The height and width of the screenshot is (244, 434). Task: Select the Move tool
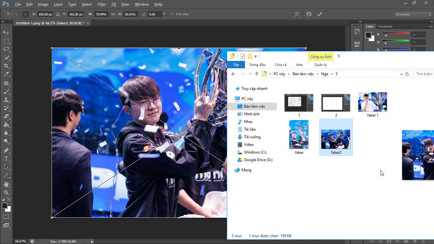point(6,32)
